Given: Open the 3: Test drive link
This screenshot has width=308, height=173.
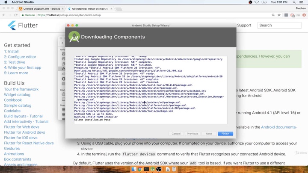Looking at the screenshot, I should [15, 62].
